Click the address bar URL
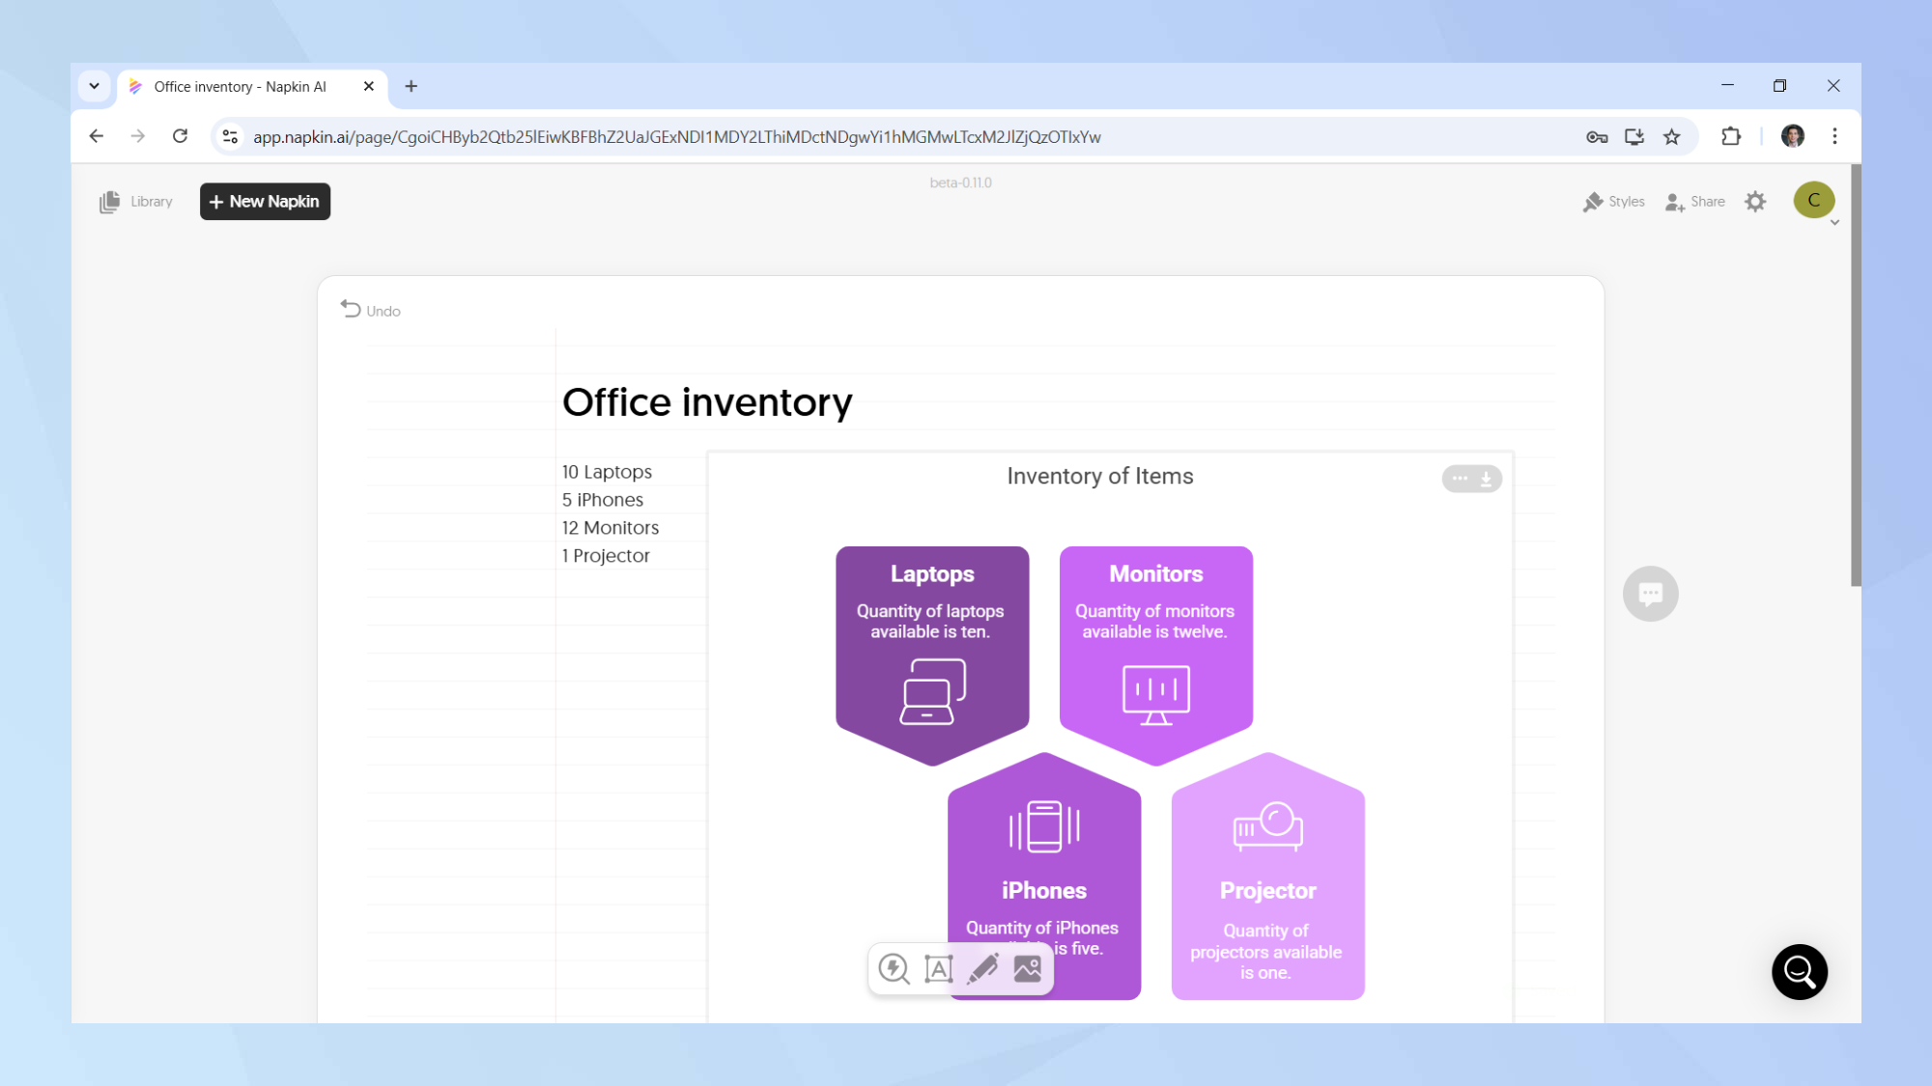Image resolution: width=1932 pixels, height=1086 pixels. click(x=676, y=137)
